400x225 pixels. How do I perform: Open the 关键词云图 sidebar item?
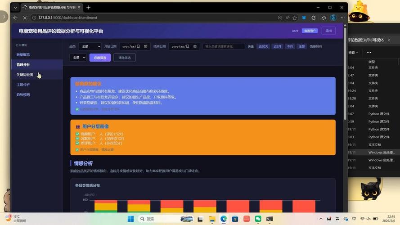pos(25,75)
